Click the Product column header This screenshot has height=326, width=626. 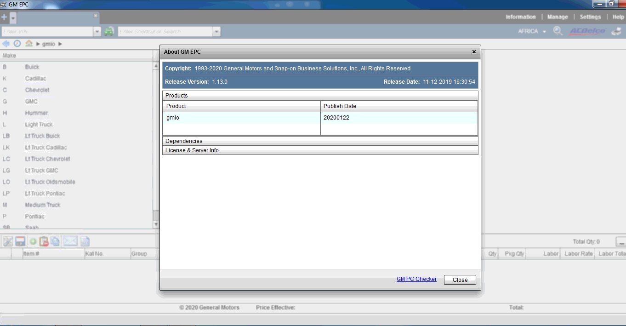(242, 106)
